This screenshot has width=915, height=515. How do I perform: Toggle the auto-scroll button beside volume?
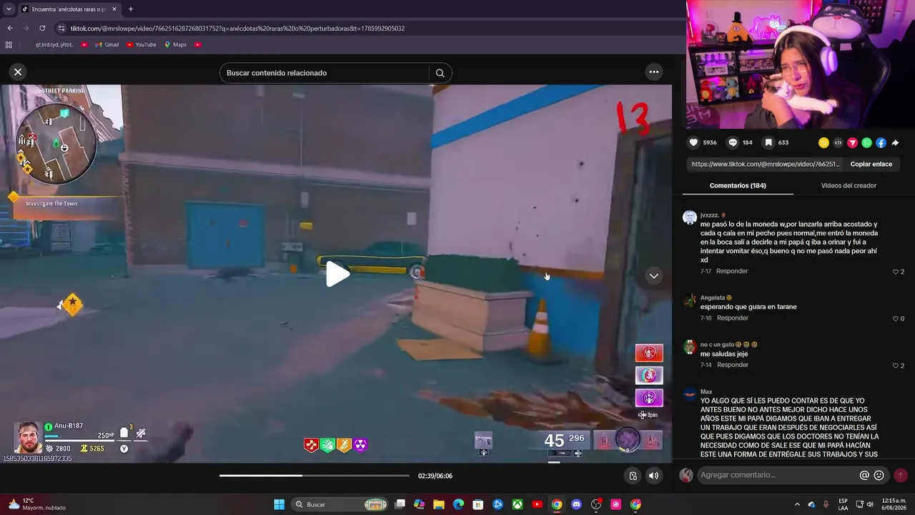tap(633, 476)
